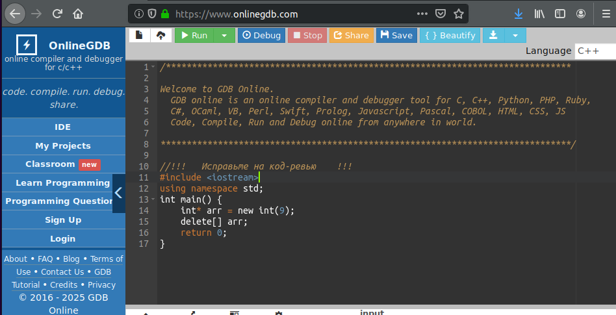This screenshot has width=616, height=315.
Task: Click Sign Up in the sidebar
Action: point(63,220)
